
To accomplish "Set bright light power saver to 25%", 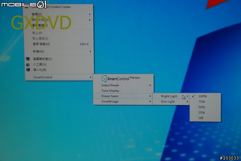I will coord(205,113).
